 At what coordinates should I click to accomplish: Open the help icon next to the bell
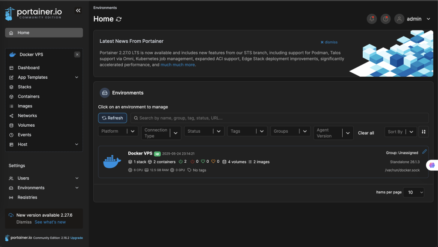(385, 19)
